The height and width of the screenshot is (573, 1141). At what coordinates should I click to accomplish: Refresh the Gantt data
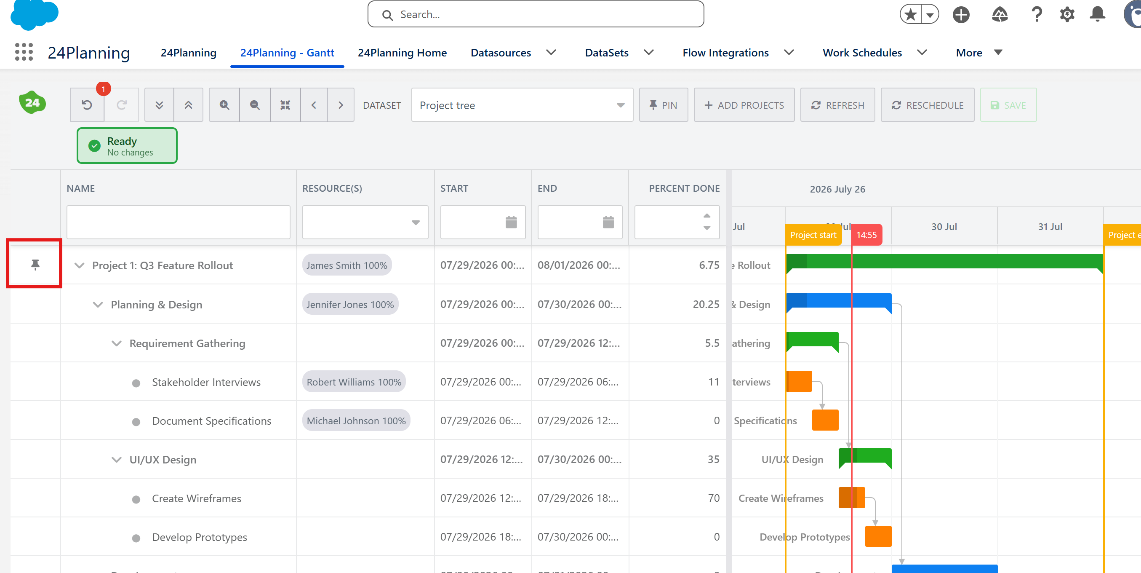coord(837,105)
